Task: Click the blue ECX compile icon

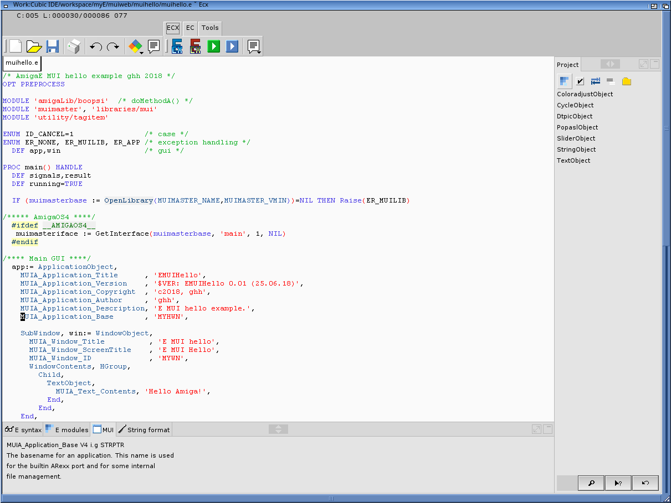Action: (177, 46)
